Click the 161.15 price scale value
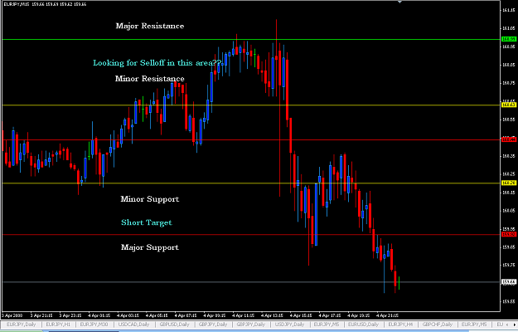 click(x=509, y=10)
